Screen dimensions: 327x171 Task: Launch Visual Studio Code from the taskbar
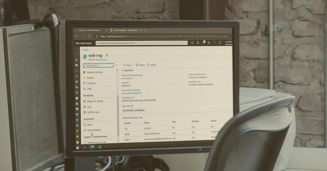[99, 147]
